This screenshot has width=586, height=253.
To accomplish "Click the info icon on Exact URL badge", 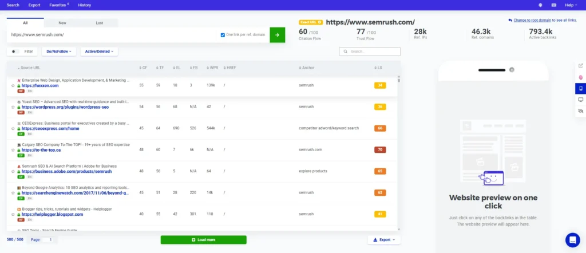I will point(319,22).
